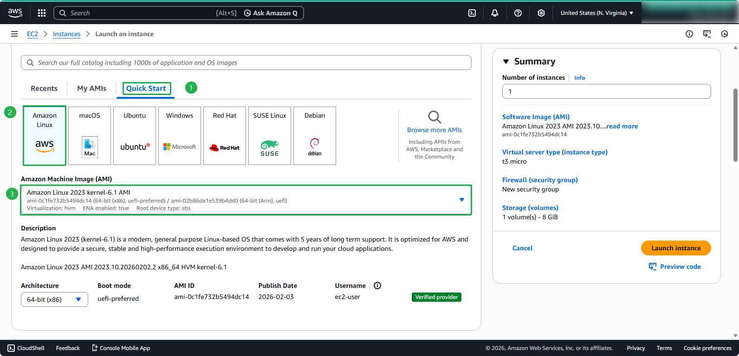Click Software Image (AMI) summary link

pyautogui.click(x=536, y=117)
